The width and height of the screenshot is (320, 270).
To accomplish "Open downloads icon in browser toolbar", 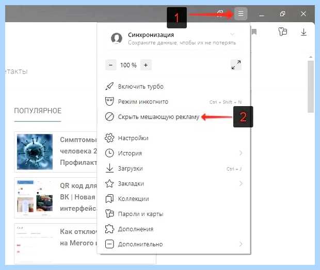I will point(303,32).
